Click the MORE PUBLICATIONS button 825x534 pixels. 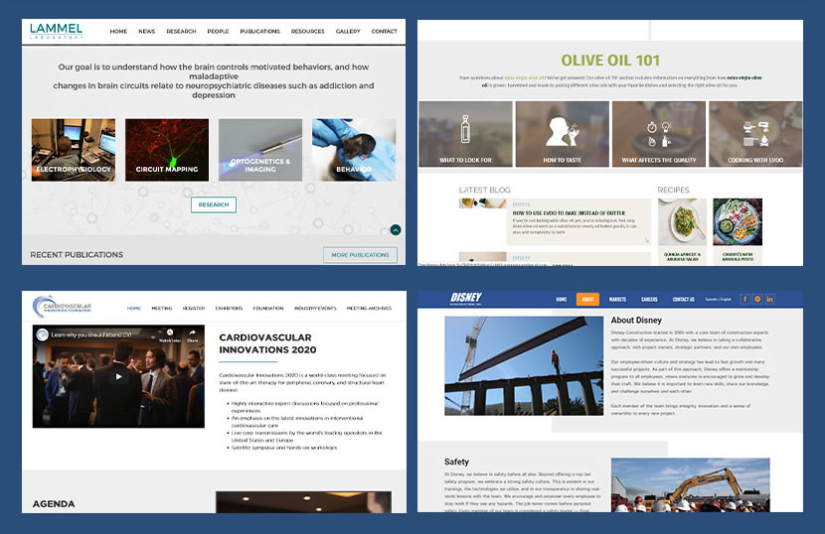(361, 255)
